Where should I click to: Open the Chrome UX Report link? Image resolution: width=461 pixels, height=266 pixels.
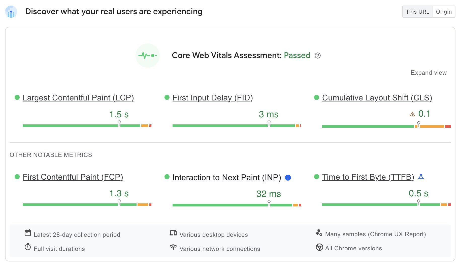tap(397, 234)
